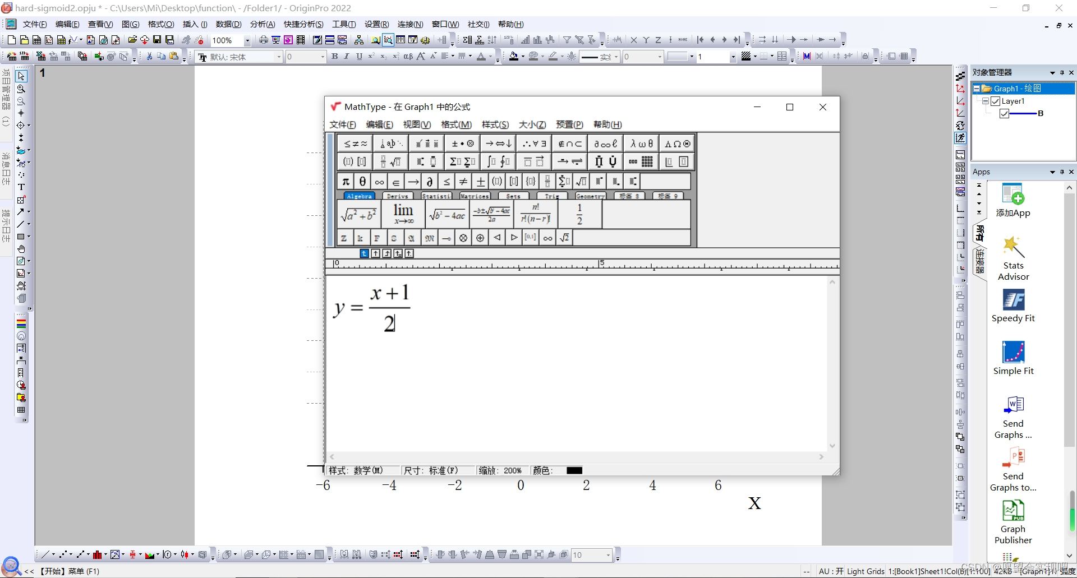
Task: Collapse the Layer1 tree node
Action: click(x=986, y=101)
